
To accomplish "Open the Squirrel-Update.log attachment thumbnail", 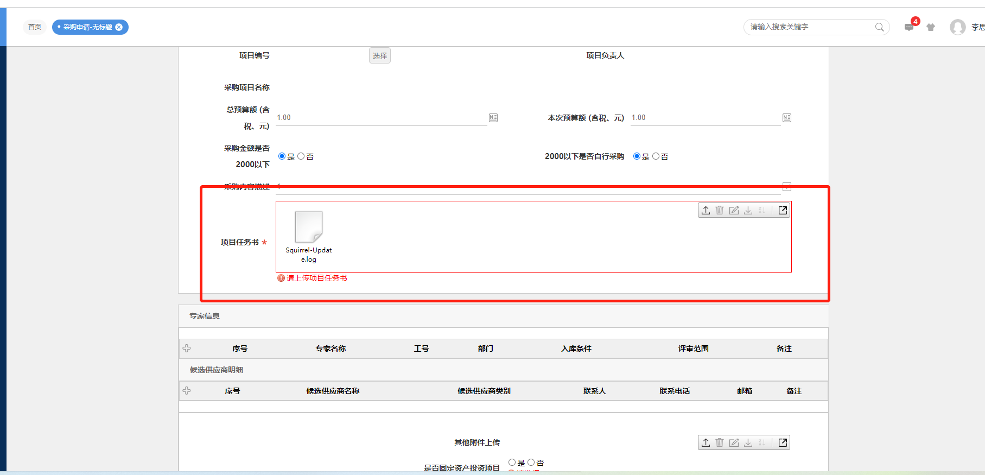I will 309,227.
